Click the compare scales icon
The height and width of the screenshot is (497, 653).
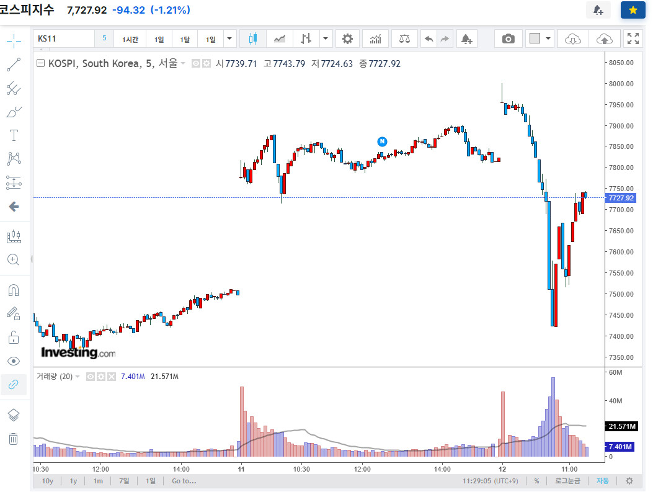pos(404,39)
